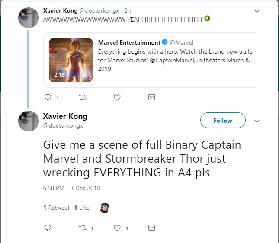This screenshot has width=279, height=243.
Task: Click Xavier Kong's avatar in main tweet
Action: pos(29,121)
